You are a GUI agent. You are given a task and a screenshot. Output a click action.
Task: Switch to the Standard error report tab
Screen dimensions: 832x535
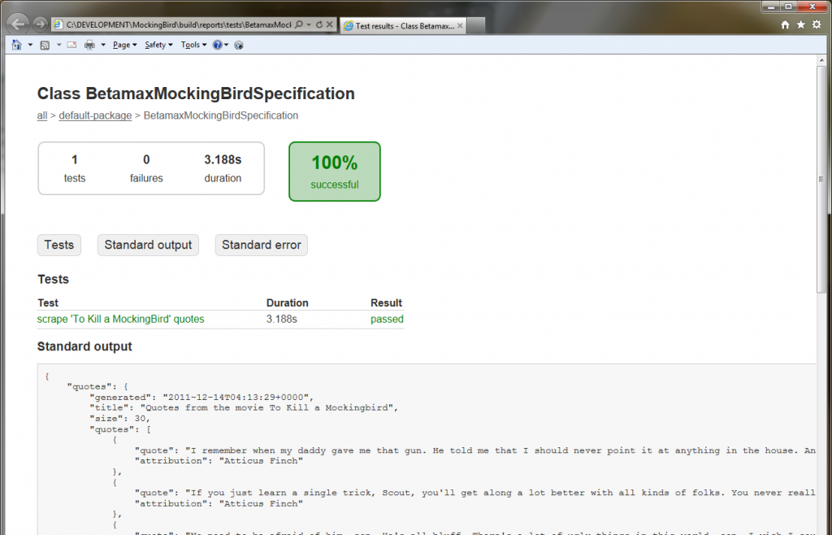(x=261, y=246)
